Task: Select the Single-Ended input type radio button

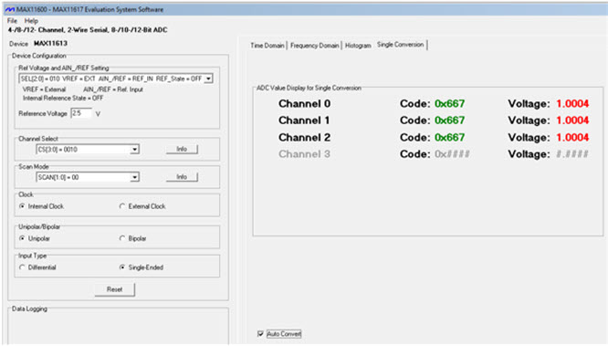Action: pyautogui.click(x=122, y=267)
